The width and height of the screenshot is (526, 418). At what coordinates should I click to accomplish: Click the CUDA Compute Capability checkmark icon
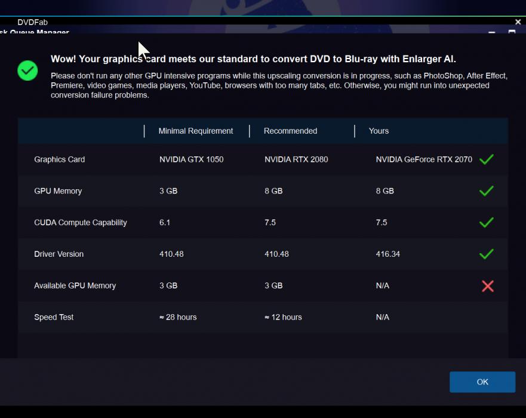tap(487, 222)
